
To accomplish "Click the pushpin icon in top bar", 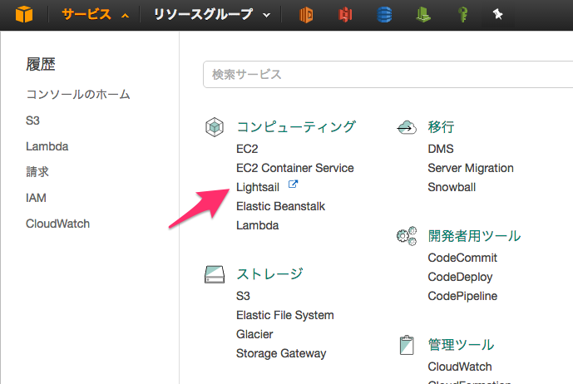I will click(497, 15).
